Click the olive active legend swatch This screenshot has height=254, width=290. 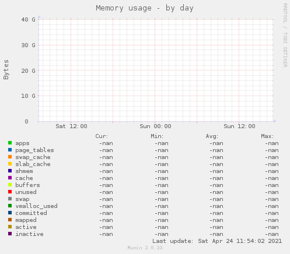(10, 227)
